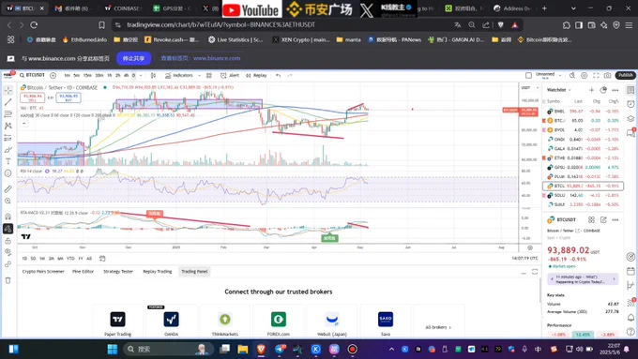
Task: Open the USDT currency dropdown
Action: coord(530,87)
